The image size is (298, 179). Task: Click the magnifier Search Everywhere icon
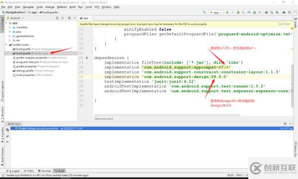click(x=290, y=12)
